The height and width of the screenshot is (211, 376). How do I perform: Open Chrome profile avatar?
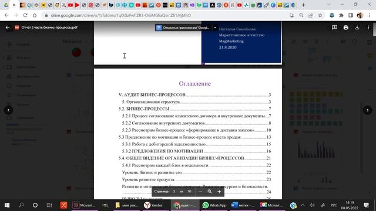(x=360, y=15)
